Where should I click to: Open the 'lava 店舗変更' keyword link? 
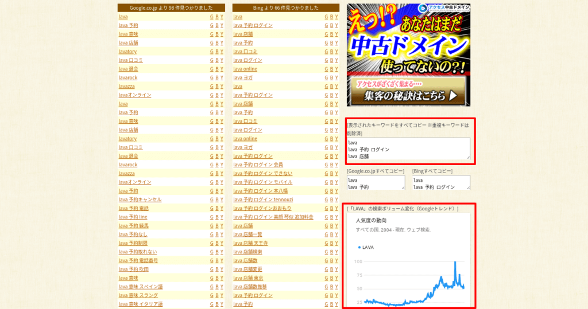pyautogui.click(x=247, y=269)
